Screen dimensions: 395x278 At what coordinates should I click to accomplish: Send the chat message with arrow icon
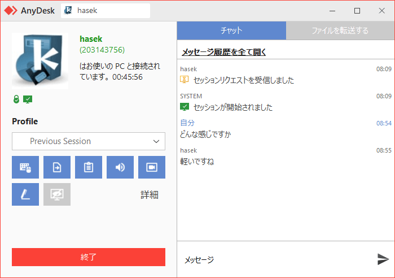(x=383, y=259)
